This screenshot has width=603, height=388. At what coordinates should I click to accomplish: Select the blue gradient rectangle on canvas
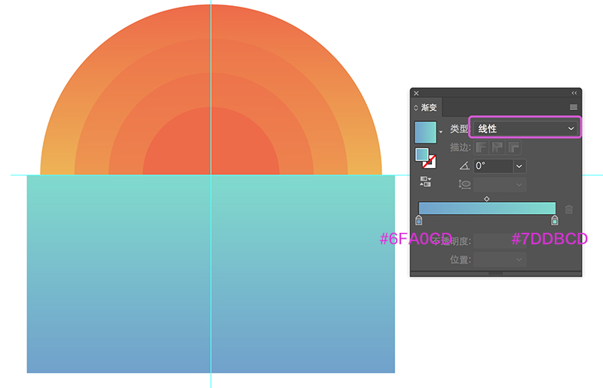pyautogui.click(x=211, y=273)
